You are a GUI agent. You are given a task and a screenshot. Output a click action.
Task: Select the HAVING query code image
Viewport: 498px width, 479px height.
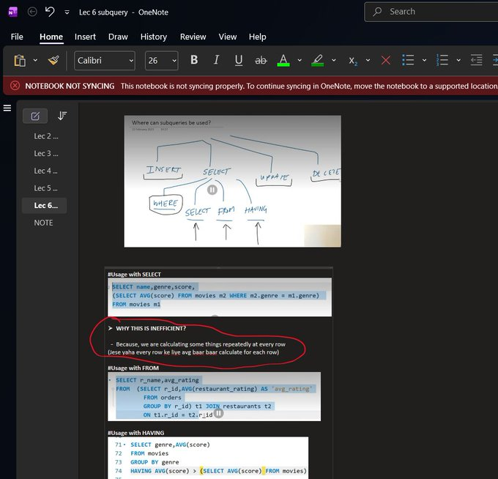pyautogui.click(x=208, y=458)
